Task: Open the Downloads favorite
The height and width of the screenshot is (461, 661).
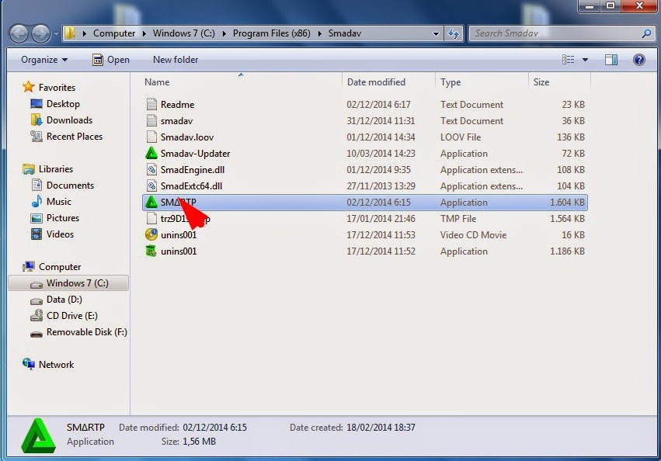Action: [x=69, y=120]
